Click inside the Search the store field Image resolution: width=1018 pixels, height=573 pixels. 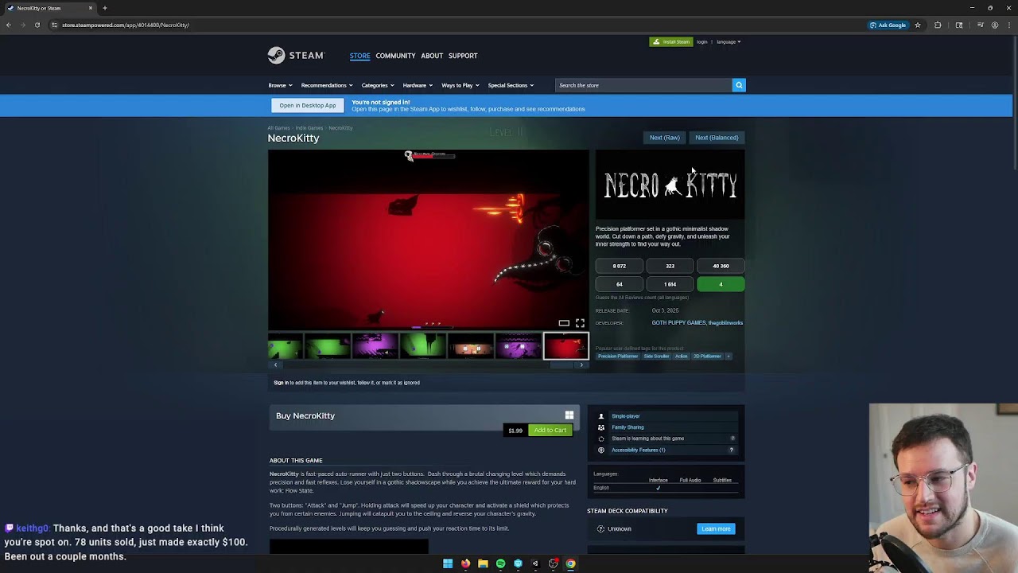643,85
